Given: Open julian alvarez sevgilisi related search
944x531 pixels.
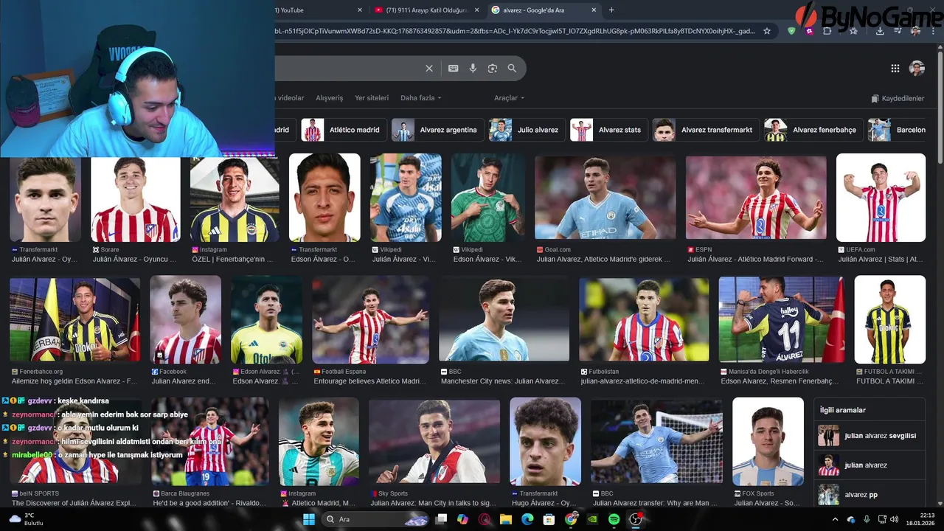Looking at the screenshot, I should pos(870,435).
